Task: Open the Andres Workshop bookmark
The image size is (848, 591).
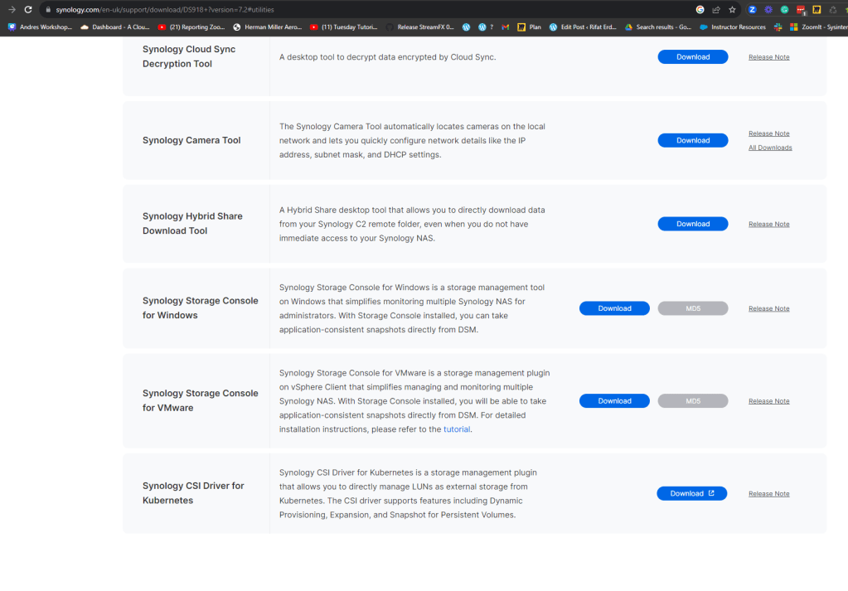Action: 40,27
